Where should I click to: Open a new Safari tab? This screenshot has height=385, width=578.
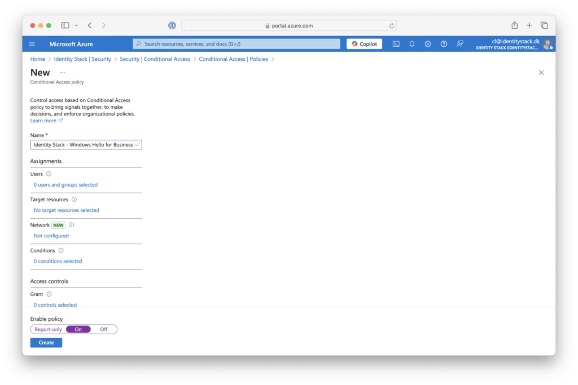(529, 25)
